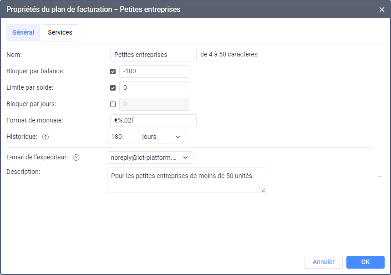Select the Général tab
Screen dimensions: 391x275
point(23,33)
